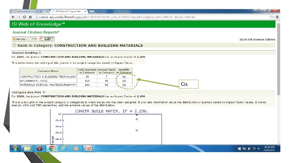Click MATERIALS SCIENCE, MULTIDISCIPLINARY category cell
Screen dimensions: 290x163
pyautogui.click(x=48, y=85)
